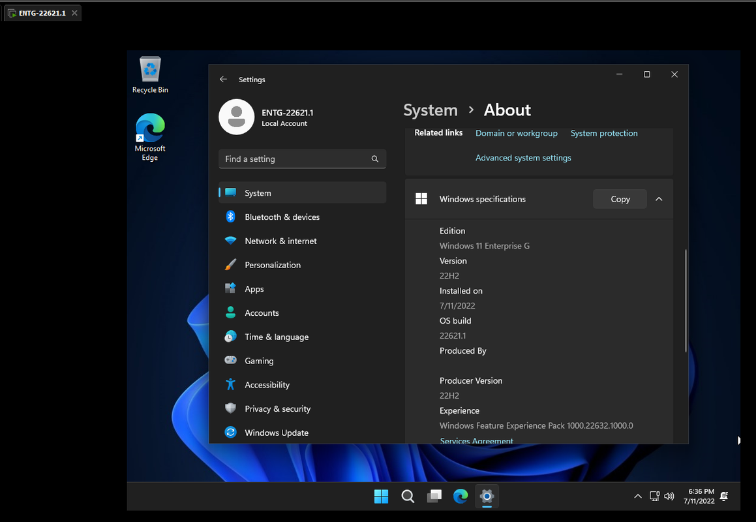Image resolution: width=756 pixels, height=522 pixels.
Task: Open Network & internet settings
Action: [x=302, y=241]
